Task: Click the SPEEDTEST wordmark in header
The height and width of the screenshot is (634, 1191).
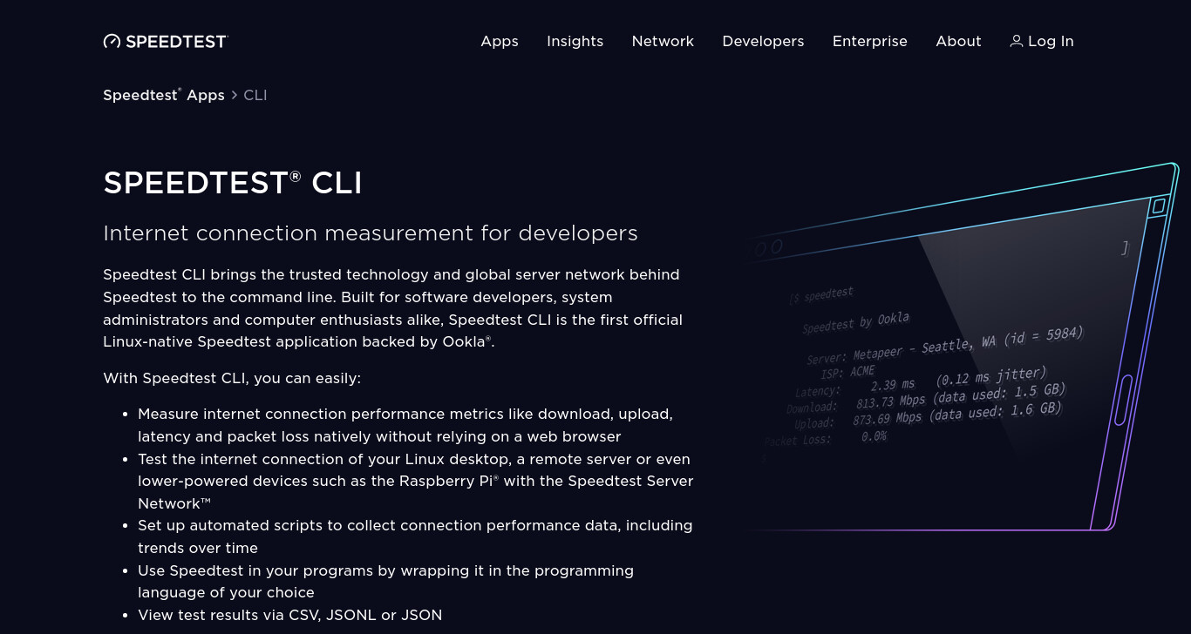Action: coord(176,41)
